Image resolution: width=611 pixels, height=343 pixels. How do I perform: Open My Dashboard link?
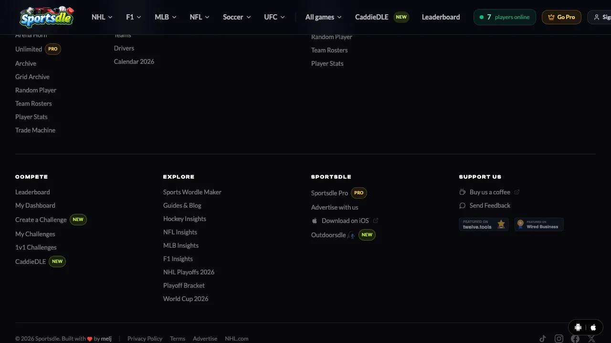pyautogui.click(x=35, y=205)
